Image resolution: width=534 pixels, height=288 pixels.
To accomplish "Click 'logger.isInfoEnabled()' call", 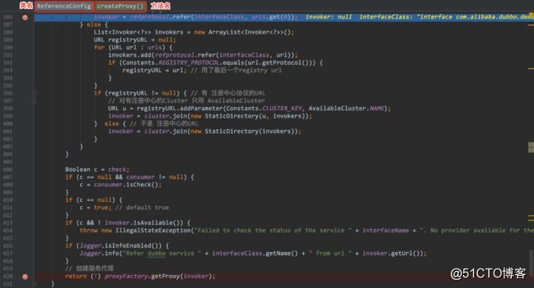I will point(121,246).
